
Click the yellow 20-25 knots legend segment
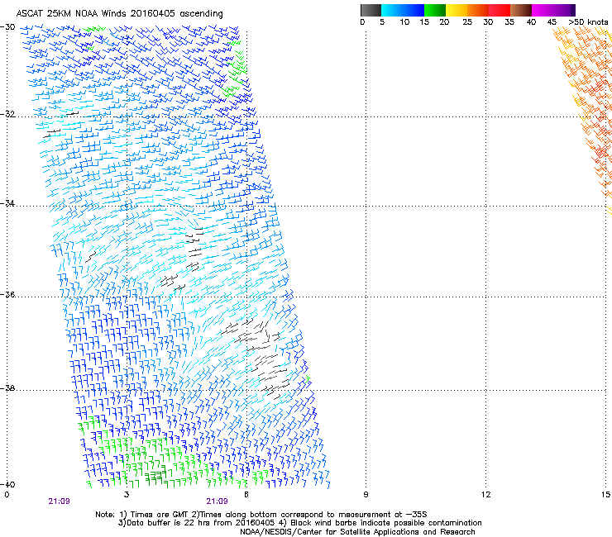(x=457, y=10)
